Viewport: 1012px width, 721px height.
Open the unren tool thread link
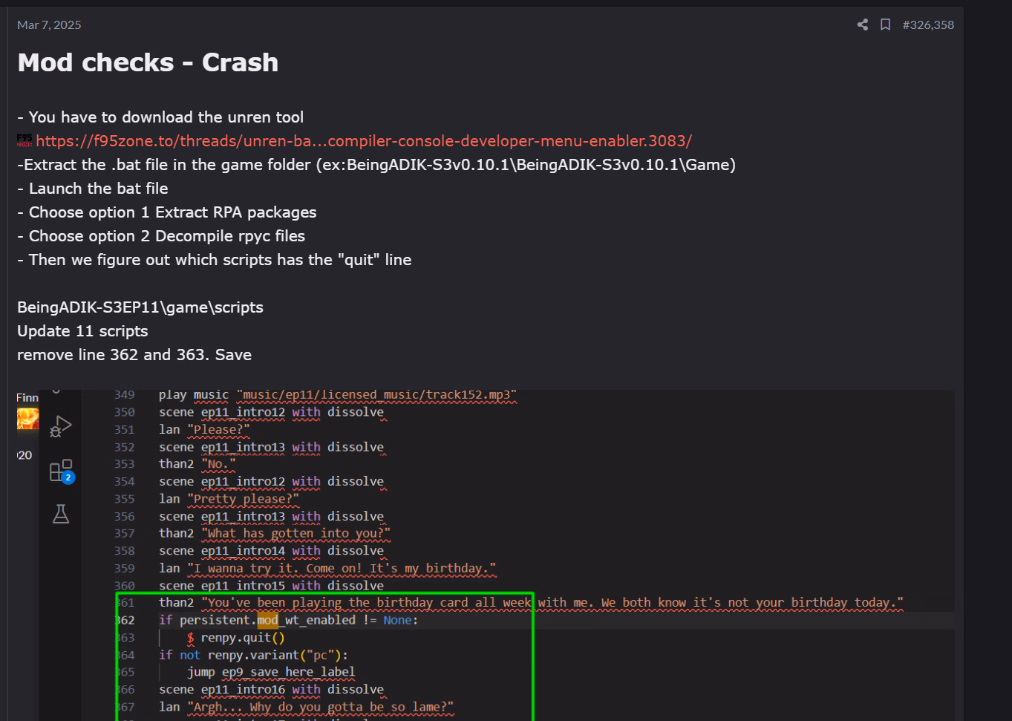364,141
